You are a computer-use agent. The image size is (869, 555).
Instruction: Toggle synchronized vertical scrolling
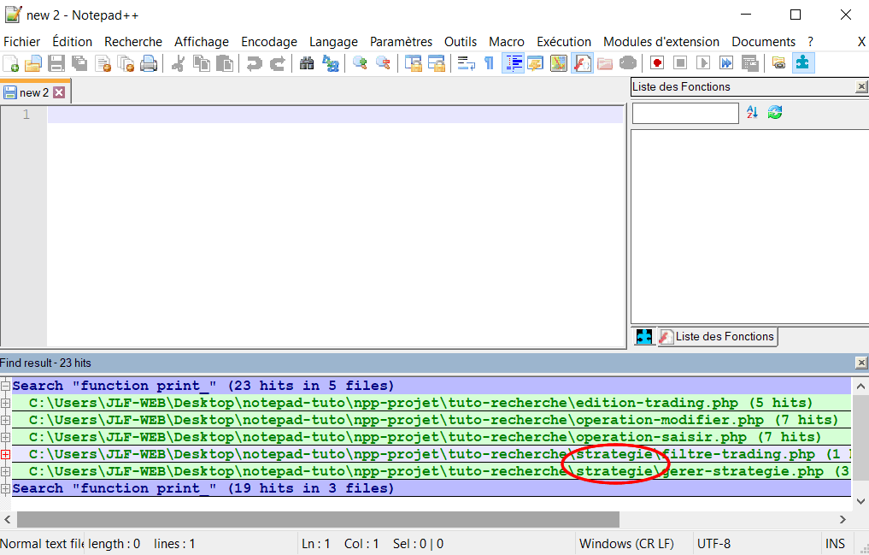413,63
